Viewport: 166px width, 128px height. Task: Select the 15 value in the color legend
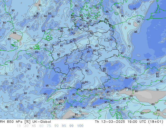19,126
